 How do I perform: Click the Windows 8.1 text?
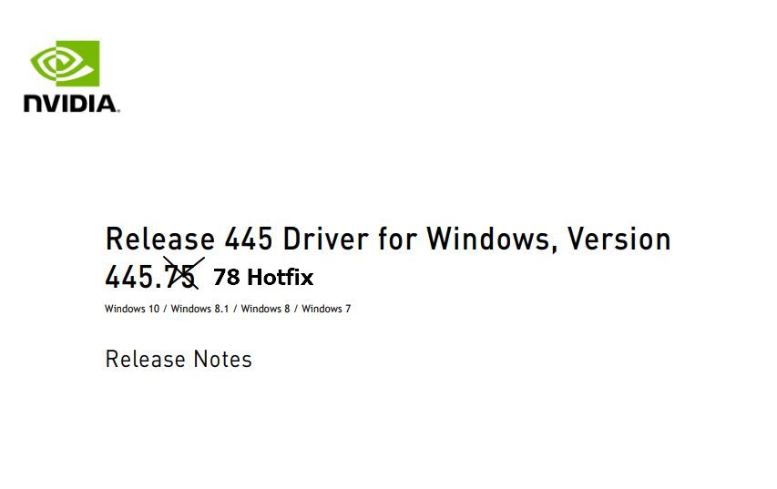tap(199, 309)
